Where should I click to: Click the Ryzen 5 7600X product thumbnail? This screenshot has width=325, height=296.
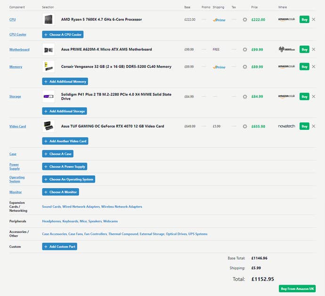click(x=49, y=19)
